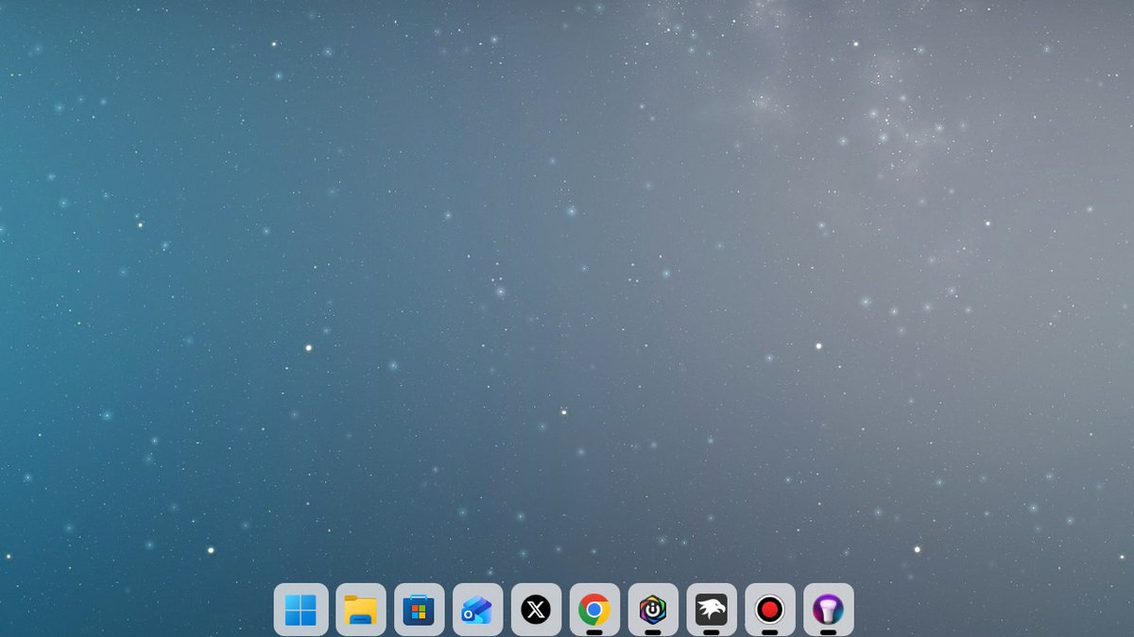This screenshot has width=1134, height=637.
Task: Open the red record button app
Action: 770,610
